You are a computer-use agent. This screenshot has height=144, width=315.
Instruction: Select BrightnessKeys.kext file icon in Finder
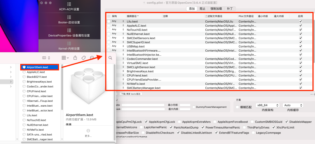(x=24, y=82)
